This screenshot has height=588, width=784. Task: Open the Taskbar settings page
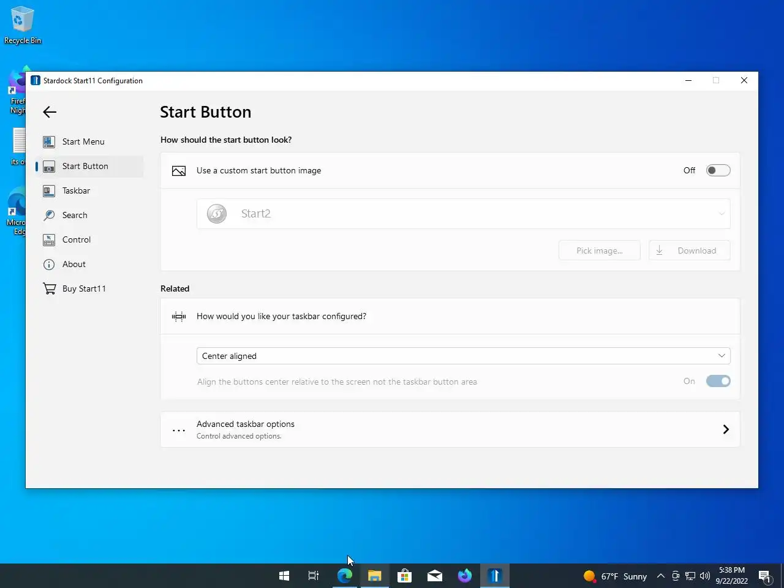[x=89, y=190]
